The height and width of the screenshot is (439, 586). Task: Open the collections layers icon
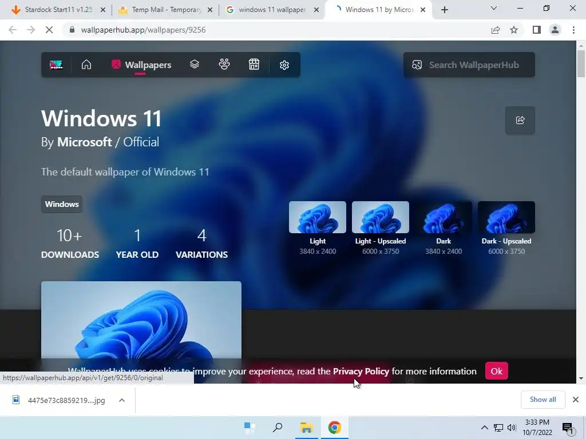pos(195,65)
